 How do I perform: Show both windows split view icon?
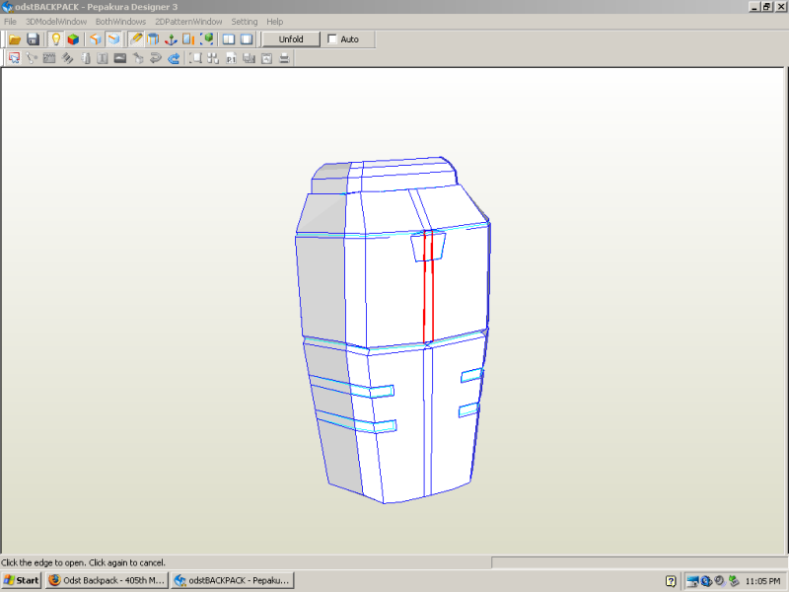(229, 39)
